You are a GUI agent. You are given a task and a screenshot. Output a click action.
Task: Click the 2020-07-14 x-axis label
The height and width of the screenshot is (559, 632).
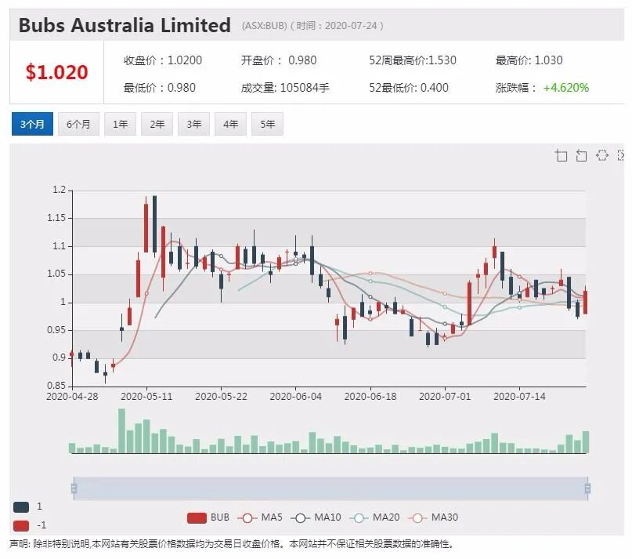pos(519,397)
